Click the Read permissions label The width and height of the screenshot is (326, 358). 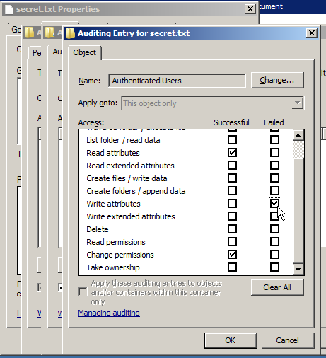116,242
